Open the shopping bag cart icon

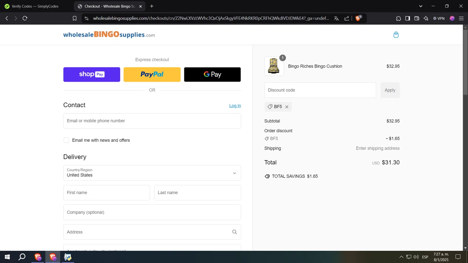[x=396, y=35]
